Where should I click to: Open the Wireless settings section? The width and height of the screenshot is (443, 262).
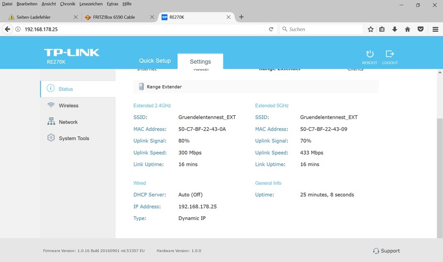point(68,106)
